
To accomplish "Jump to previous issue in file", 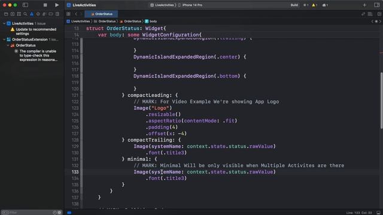I will click(372, 21).
